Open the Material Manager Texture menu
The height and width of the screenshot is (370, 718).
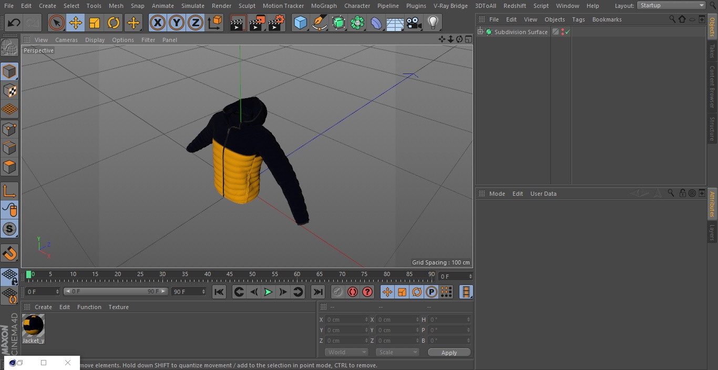coord(119,307)
